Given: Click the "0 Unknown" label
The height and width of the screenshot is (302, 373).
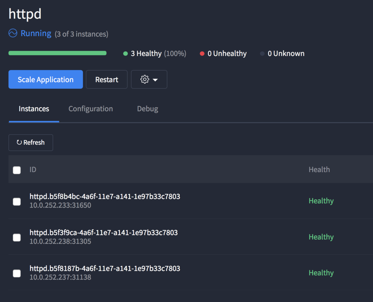Looking at the screenshot, I should pyautogui.click(x=286, y=53).
